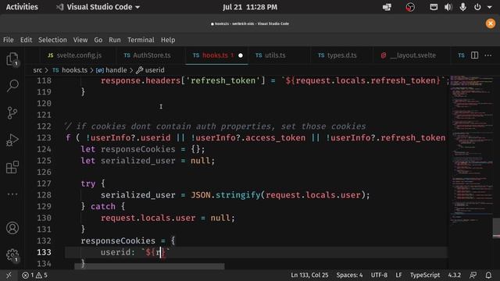This screenshot has height=281, width=500.
Task: Open the notifications bell in status bar
Action: coord(488,275)
